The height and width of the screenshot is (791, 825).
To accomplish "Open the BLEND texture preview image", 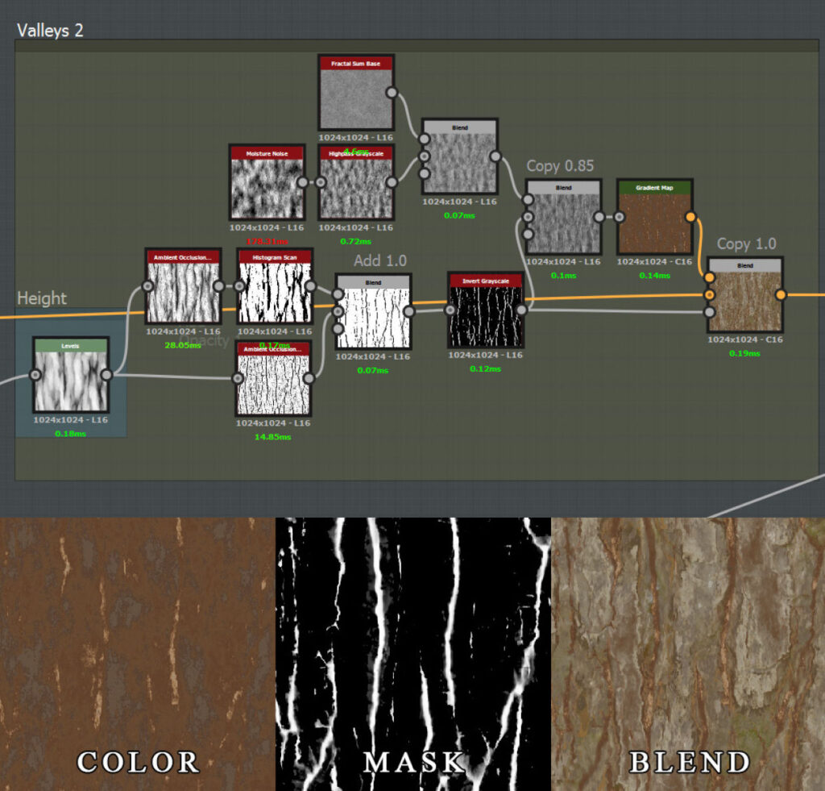I will coord(688,654).
